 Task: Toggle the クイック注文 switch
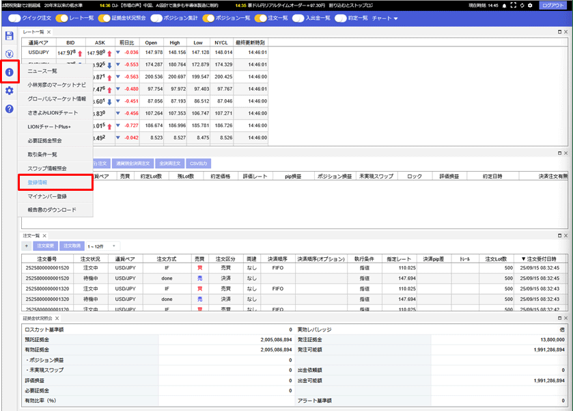(14, 18)
